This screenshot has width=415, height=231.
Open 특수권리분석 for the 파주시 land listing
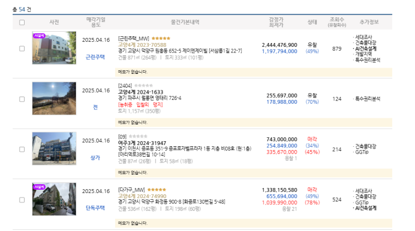point(368,99)
